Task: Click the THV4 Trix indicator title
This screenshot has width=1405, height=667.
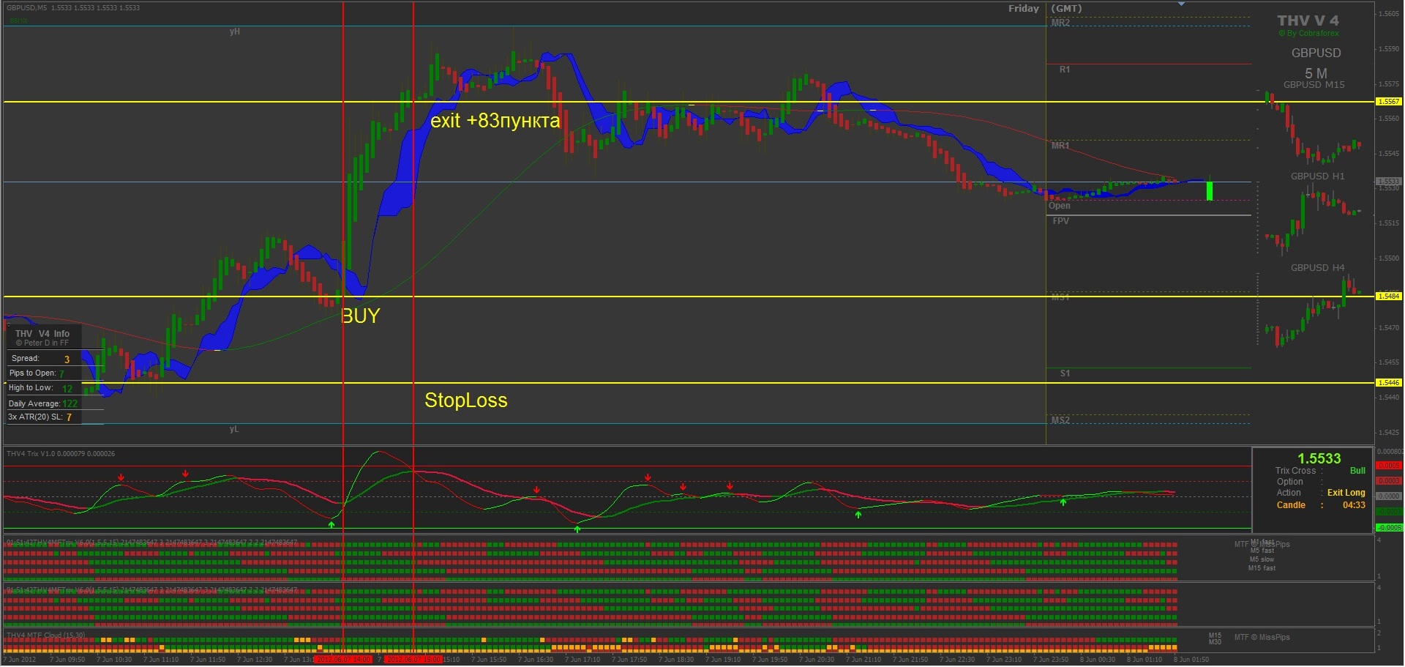Action: click(61, 454)
